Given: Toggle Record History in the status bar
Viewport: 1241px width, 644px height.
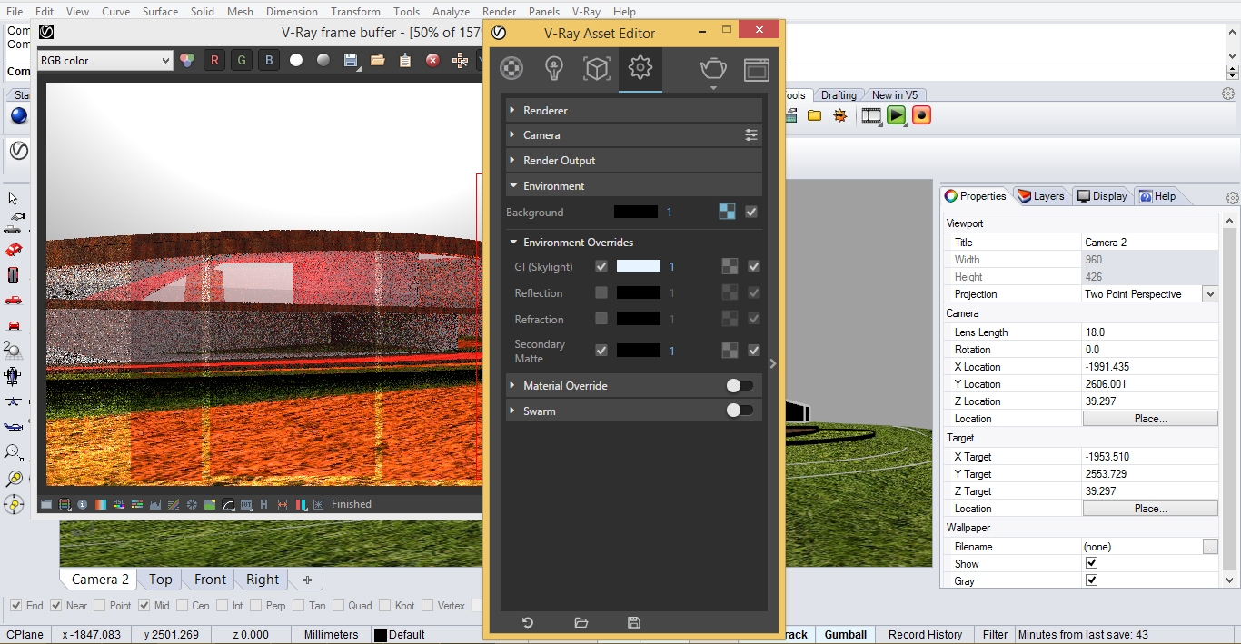Looking at the screenshot, I should pos(925,635).
